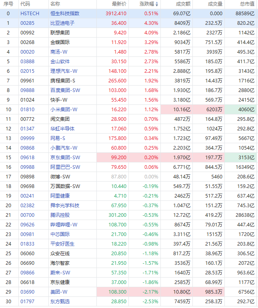
Task: Open 百度集团-SW stock link
Action: [65, 90]
